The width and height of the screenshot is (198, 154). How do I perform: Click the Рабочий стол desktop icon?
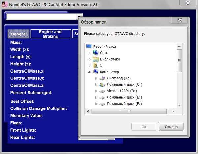pos(89,46)
